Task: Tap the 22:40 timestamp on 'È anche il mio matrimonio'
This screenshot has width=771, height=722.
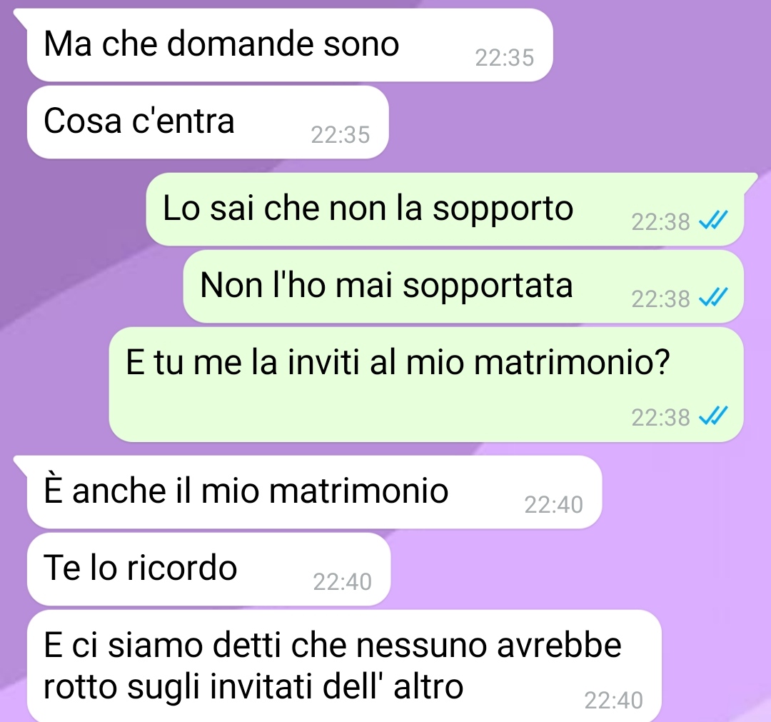Action: coord(554,505)
